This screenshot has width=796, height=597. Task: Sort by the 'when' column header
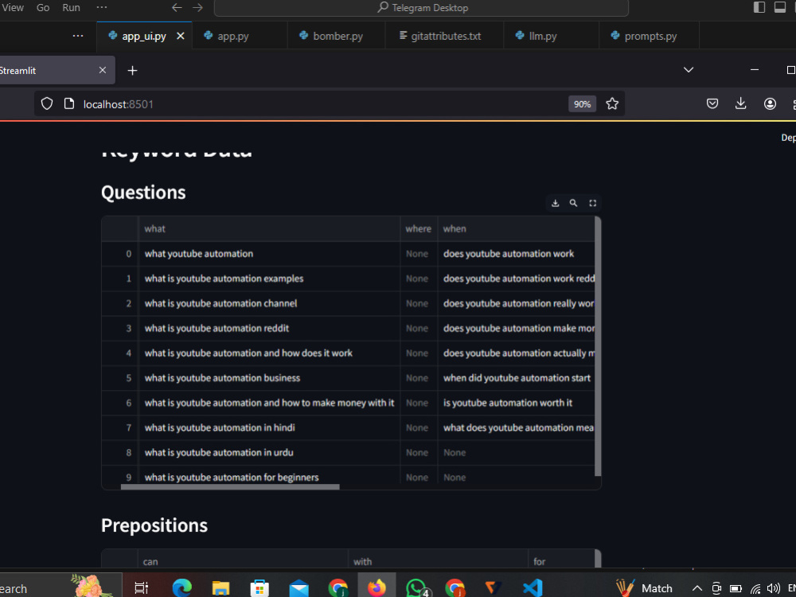(x=517, y=229)
